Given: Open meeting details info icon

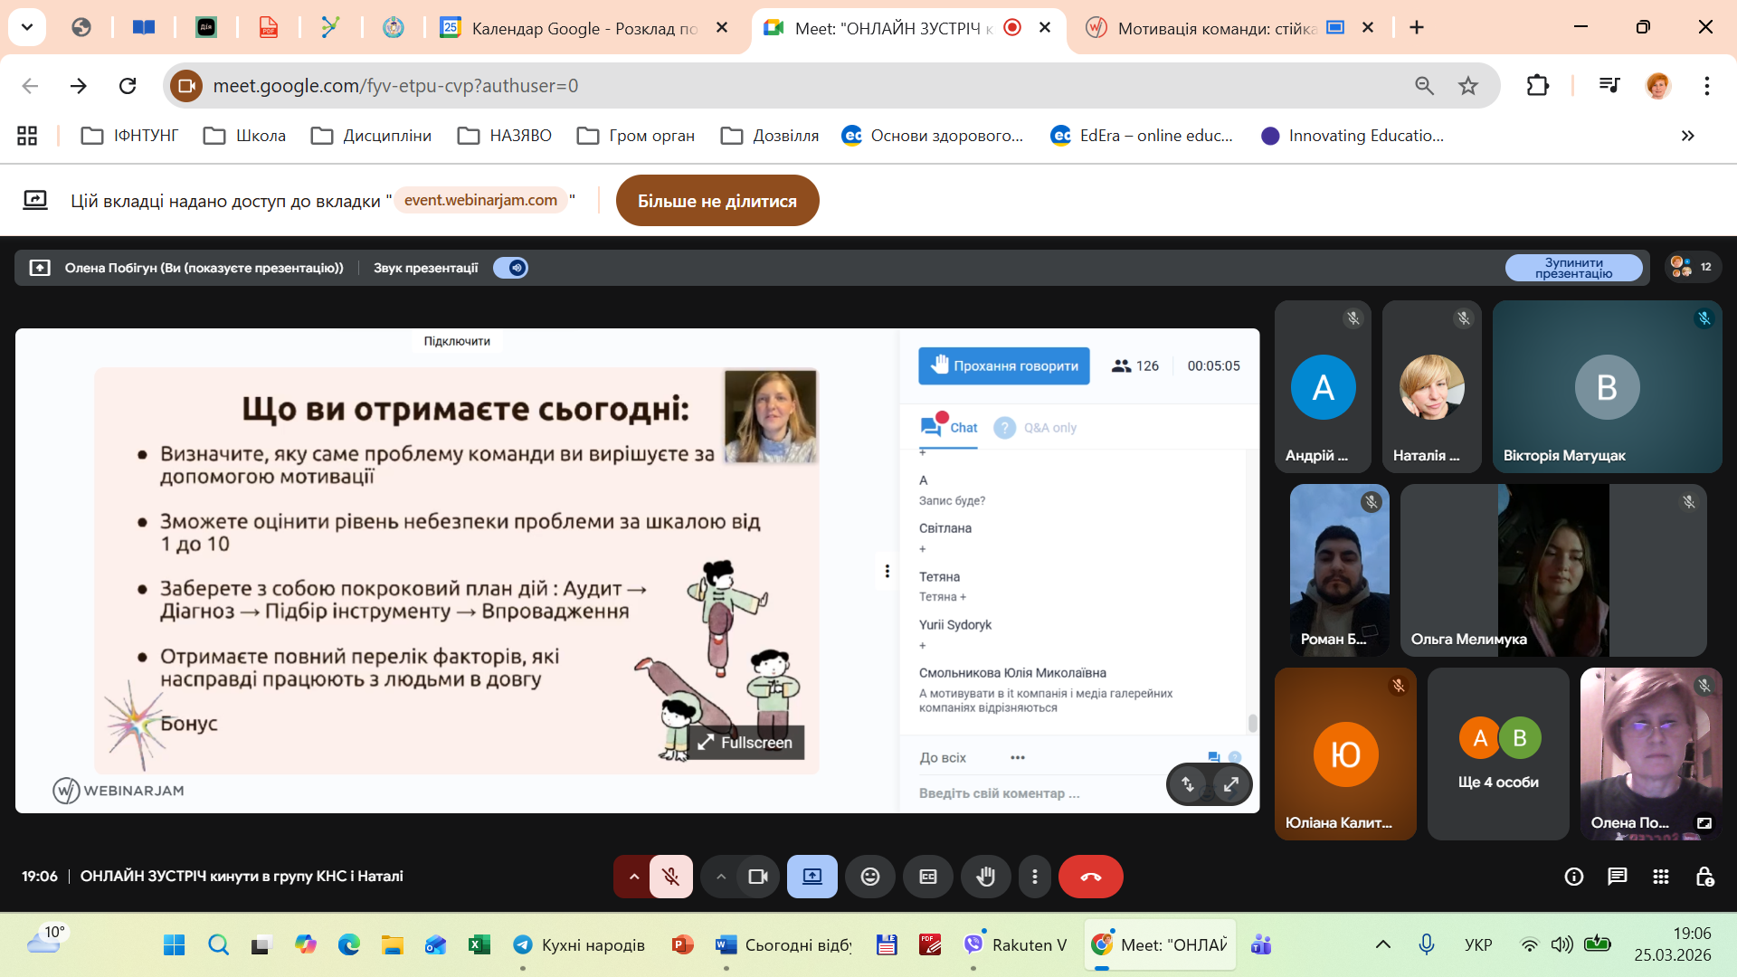Looking at the screenshot, I should [1574, 876].
